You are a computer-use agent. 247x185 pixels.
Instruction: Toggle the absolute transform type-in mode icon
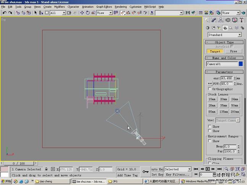[53, 169]
